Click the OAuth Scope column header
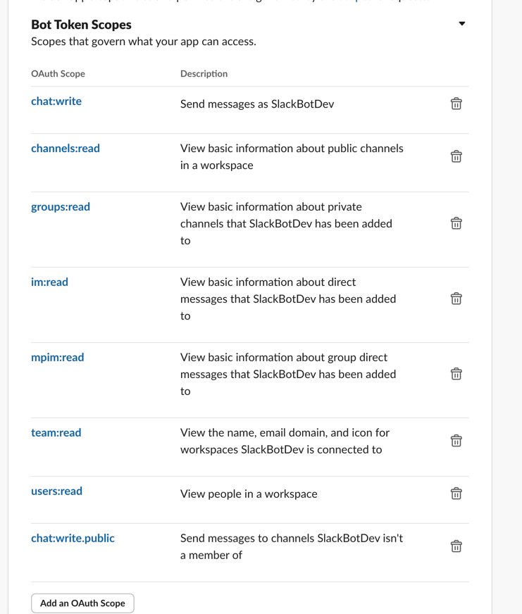The height and width of the screenshot is (614, 522). click(57, 73)
